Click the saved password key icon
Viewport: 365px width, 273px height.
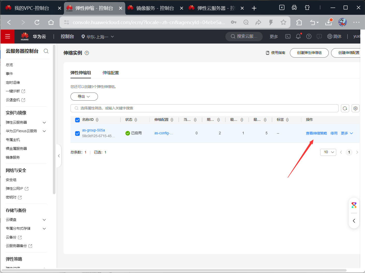tap(234, 22)
